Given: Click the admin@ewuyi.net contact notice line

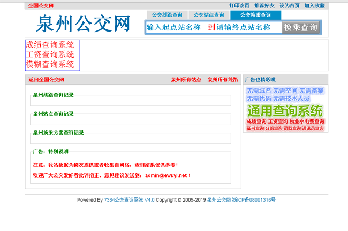Looking at the screenshot, I should 112,175.
